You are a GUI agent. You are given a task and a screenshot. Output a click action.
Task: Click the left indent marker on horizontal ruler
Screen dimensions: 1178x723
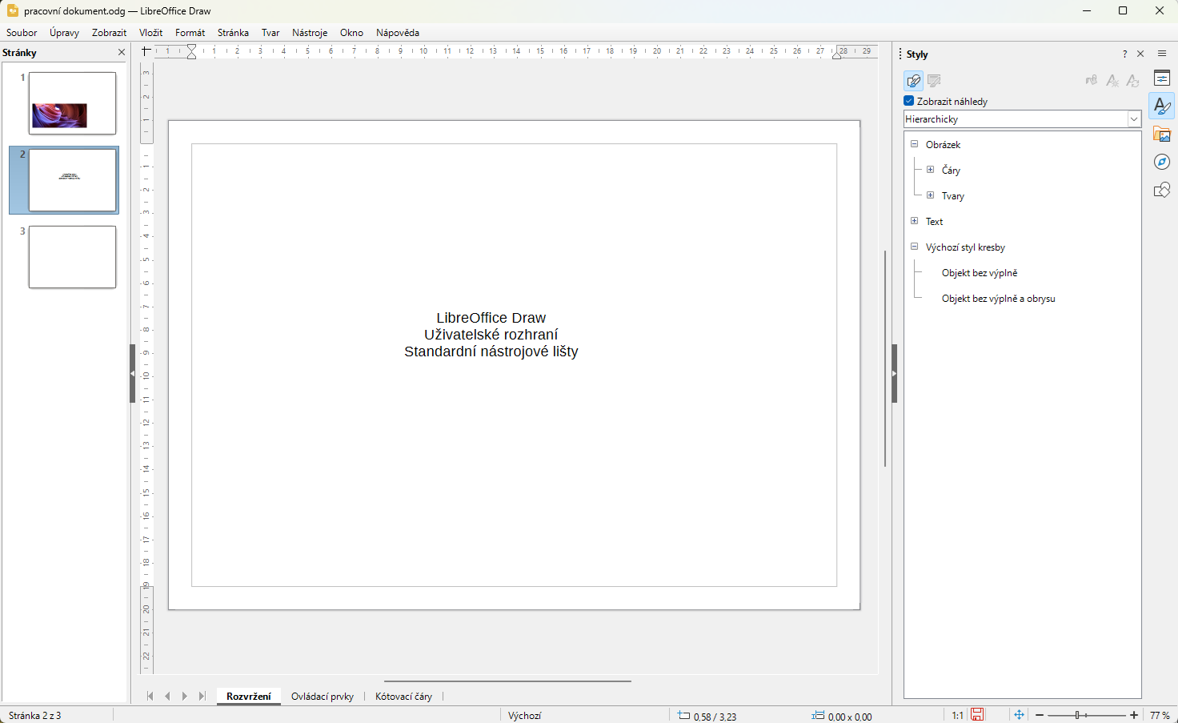pos(191,53)
